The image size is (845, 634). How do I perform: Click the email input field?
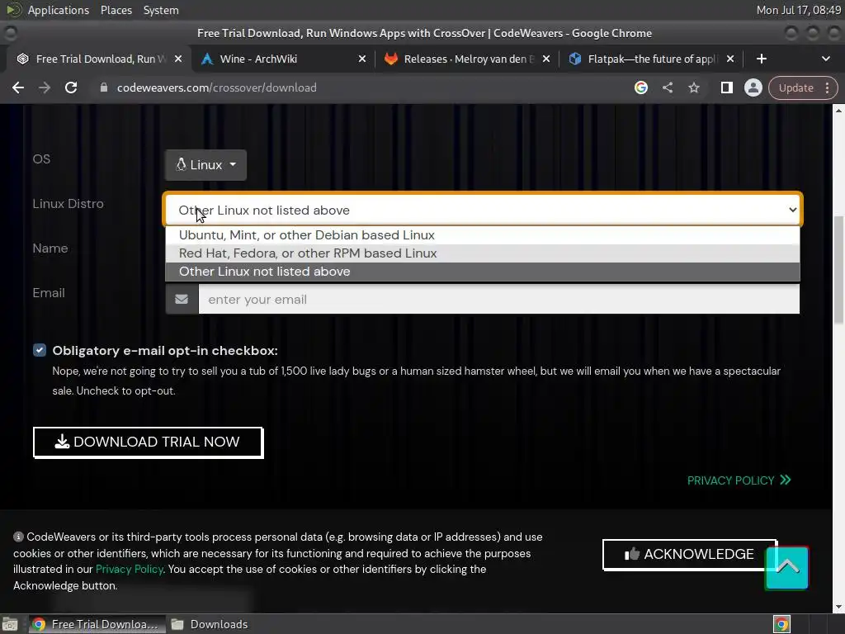coord(498,299)
